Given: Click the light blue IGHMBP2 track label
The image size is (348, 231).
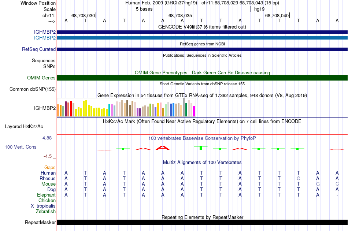Looking at the screenshot, I should click(x=45, y=38).
